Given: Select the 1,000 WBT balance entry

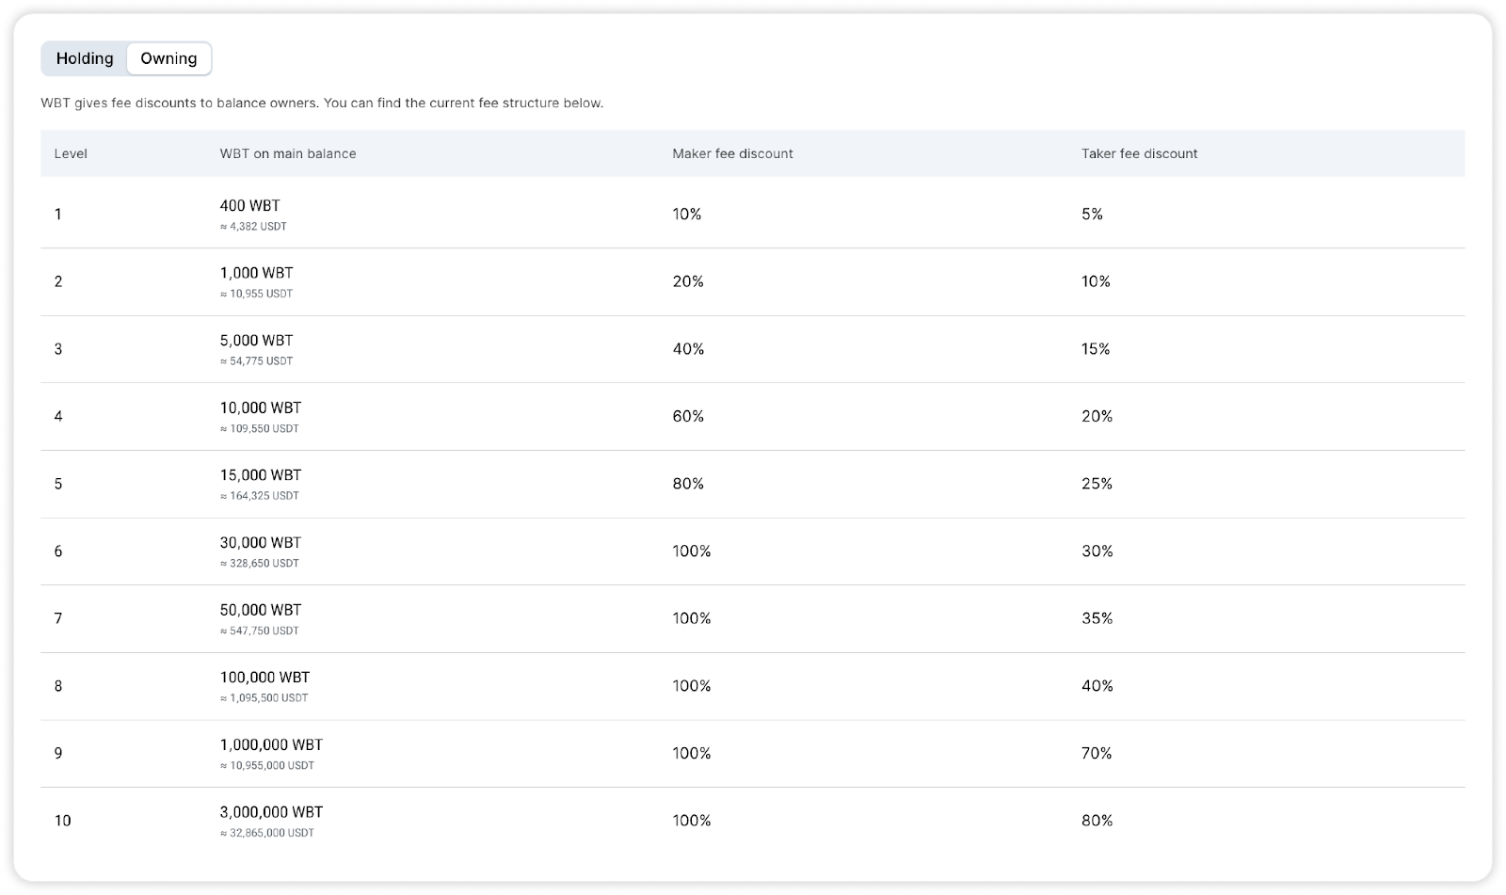Looking at the screenshot, I should coord(256,273).
